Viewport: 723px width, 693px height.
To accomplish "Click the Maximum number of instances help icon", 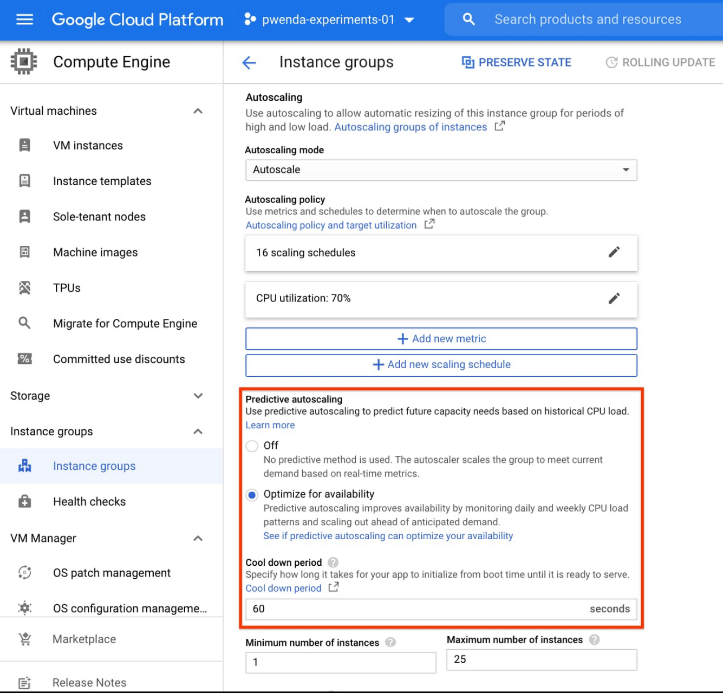I will pyautogui.click(x=594, y=640).
